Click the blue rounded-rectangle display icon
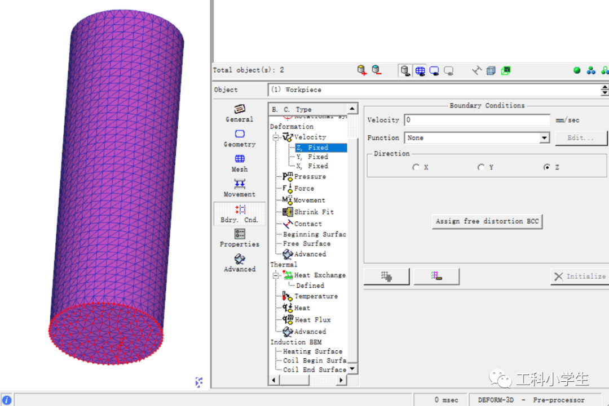The image size is (609, 406). point(434,71)
